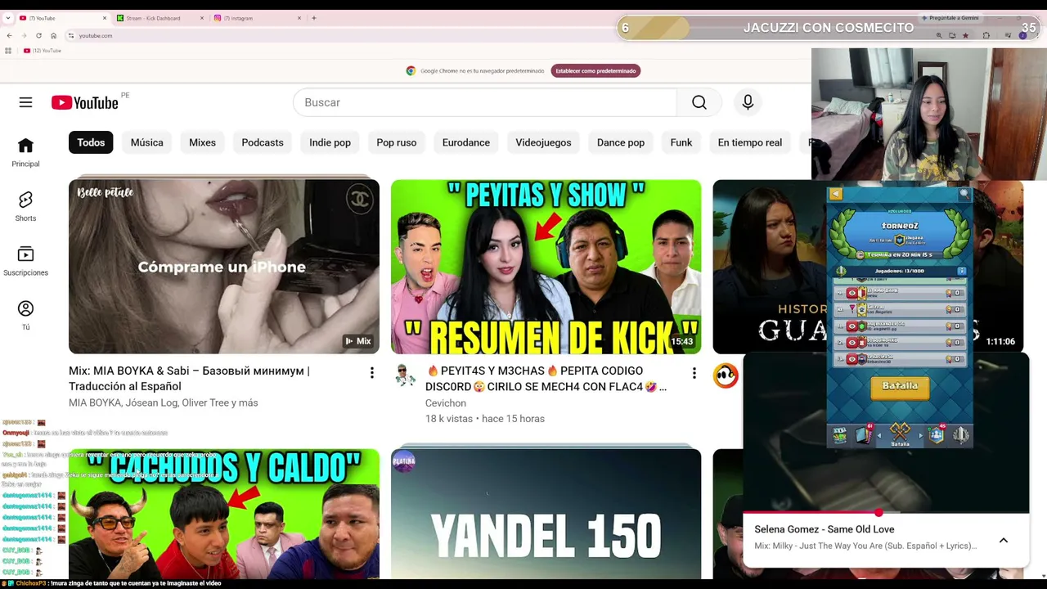Open Principal home in the sidebar
The image size is (1047, 589).
pos(25,152)
